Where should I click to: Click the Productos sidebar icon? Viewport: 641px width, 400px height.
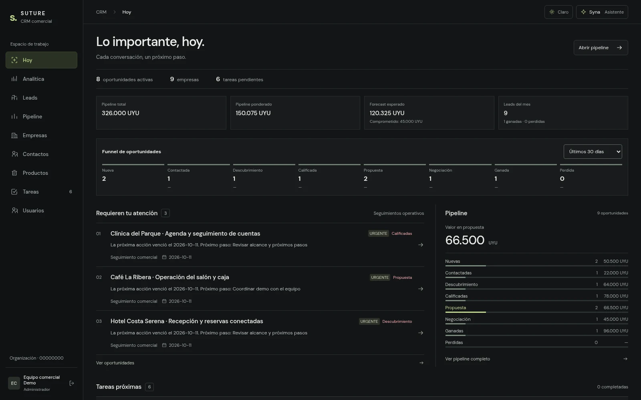(x=14, y=173)
